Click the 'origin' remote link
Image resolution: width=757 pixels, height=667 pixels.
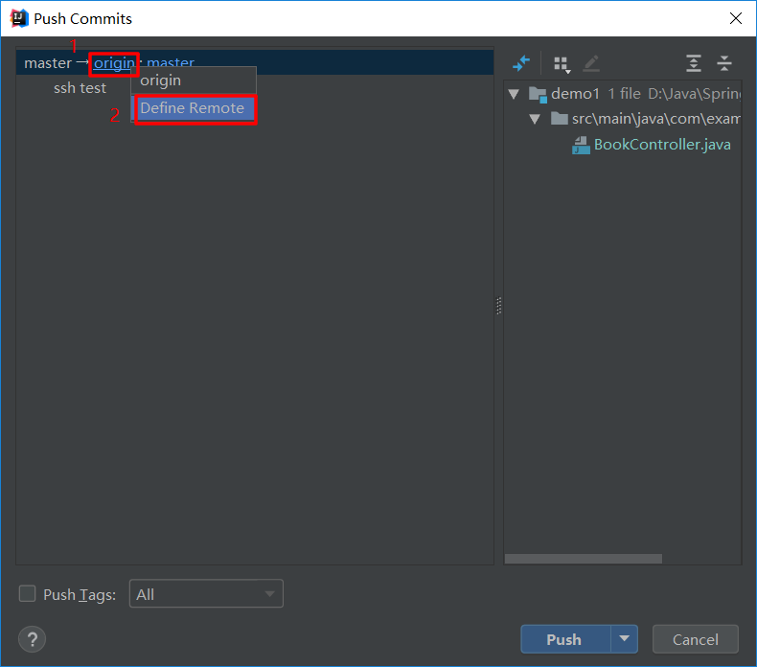[x=114, y=63]
